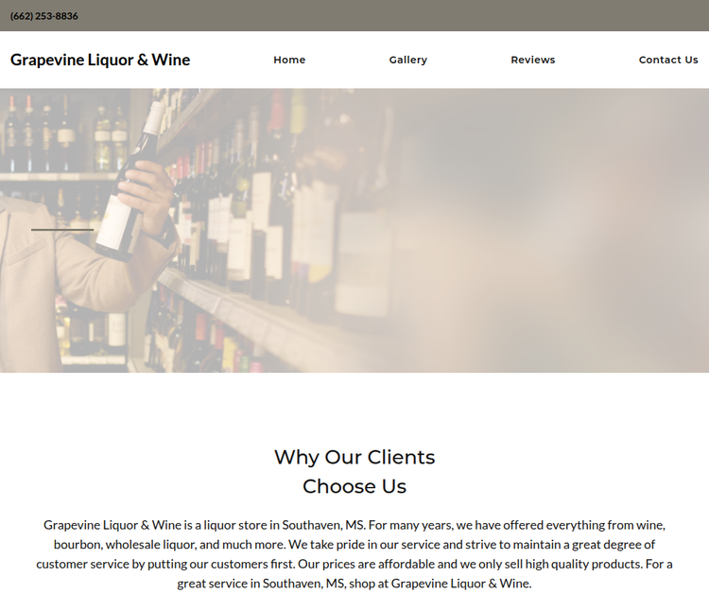
Task: Open the Reviews page
Action: [532, 60]
